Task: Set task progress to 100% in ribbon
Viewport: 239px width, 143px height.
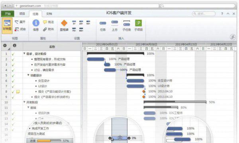Action: [x=81, y=29]
